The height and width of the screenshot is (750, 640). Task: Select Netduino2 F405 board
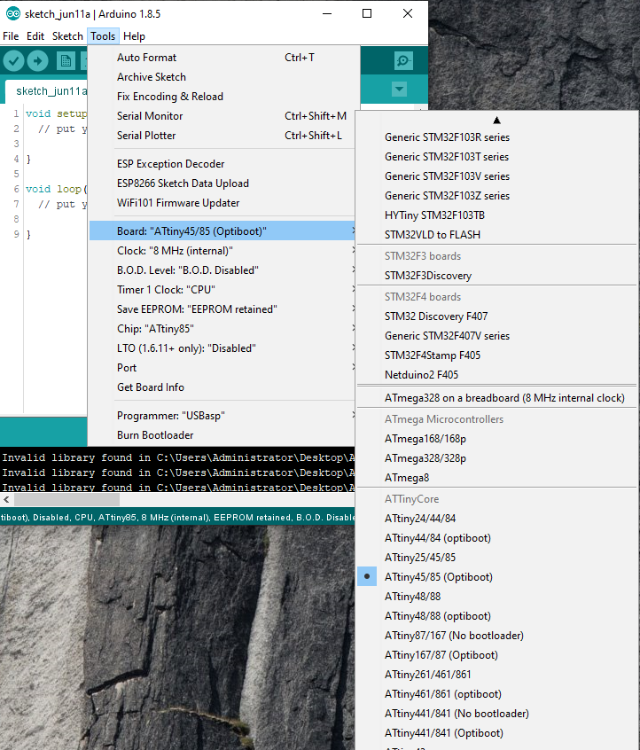point(497,375)
